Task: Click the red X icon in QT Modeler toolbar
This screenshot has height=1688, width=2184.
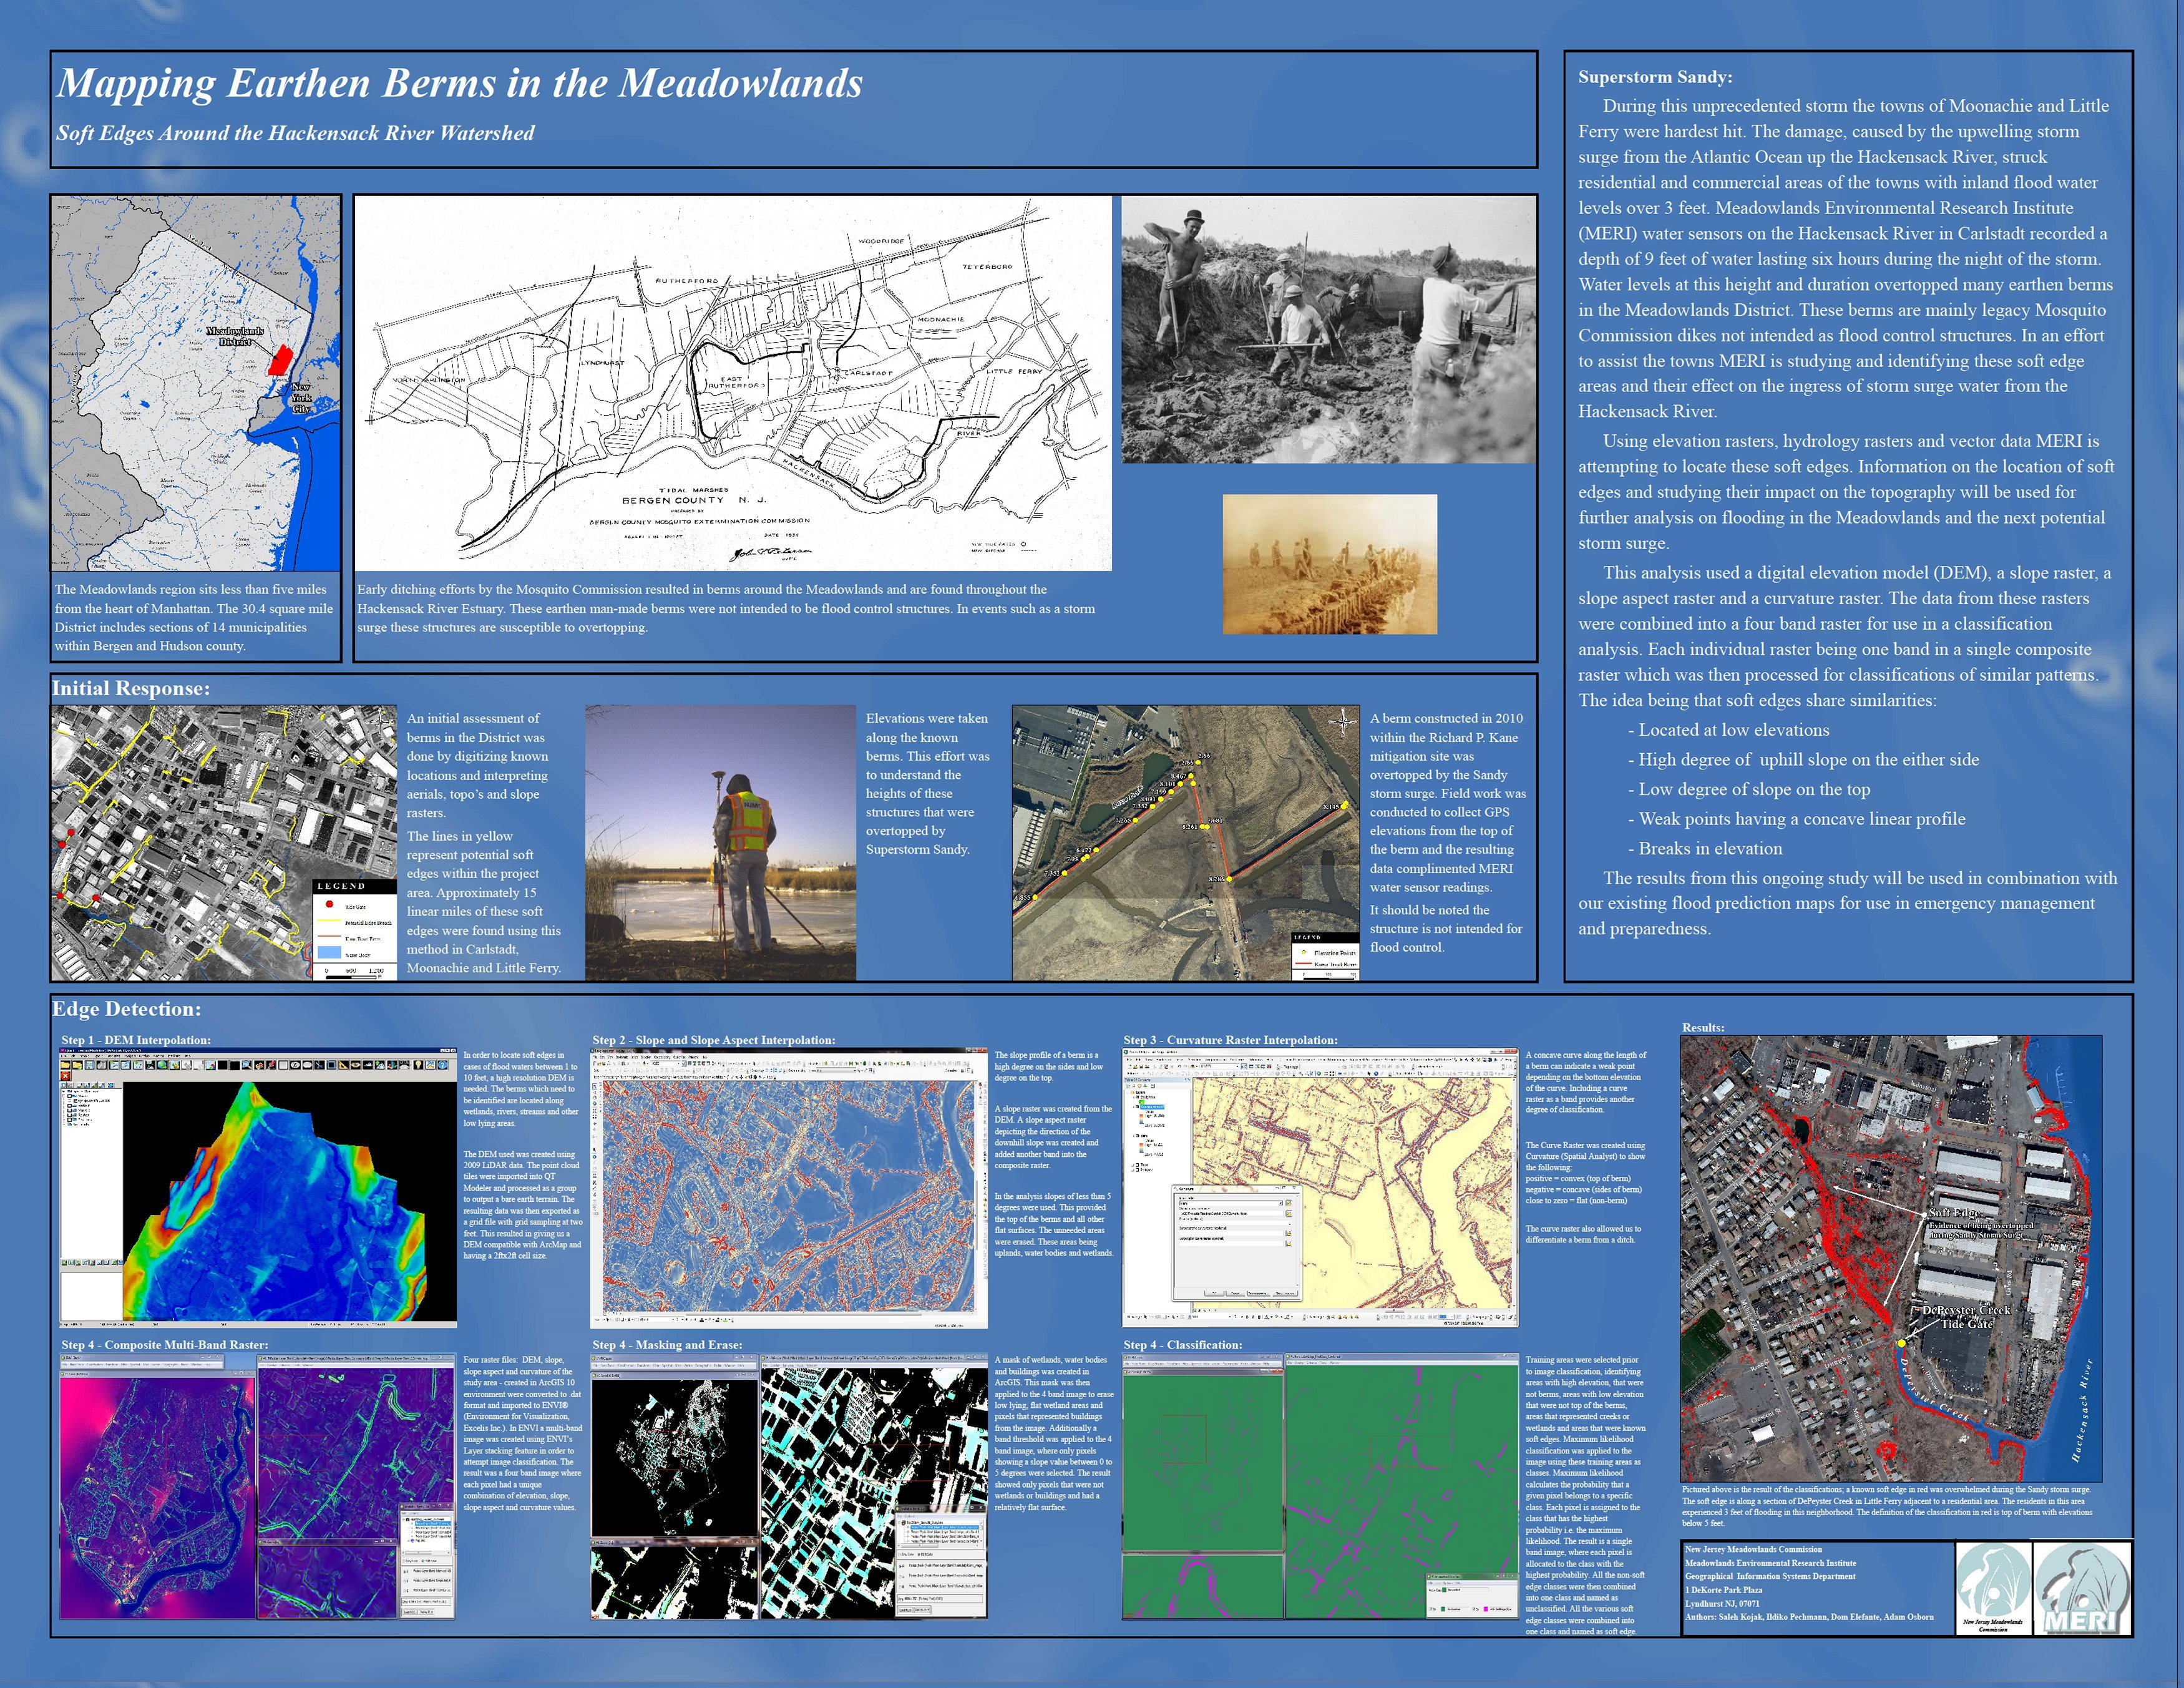Action: (65, 1076)
